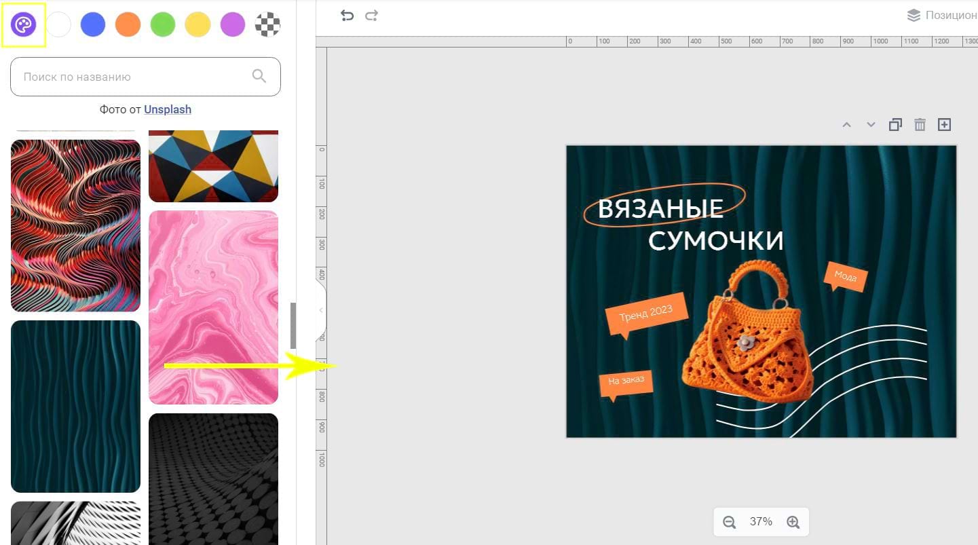
Task: Undo the last action
Action: click(347, 16)
